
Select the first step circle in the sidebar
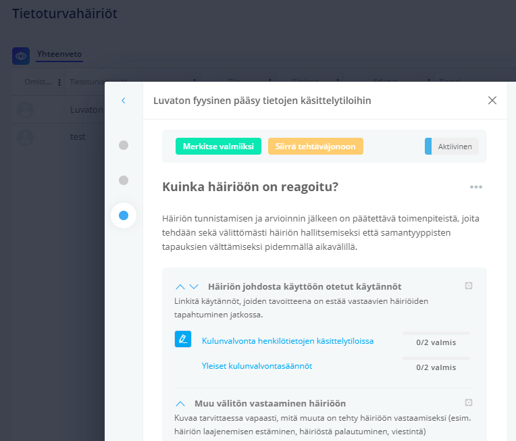124,145
